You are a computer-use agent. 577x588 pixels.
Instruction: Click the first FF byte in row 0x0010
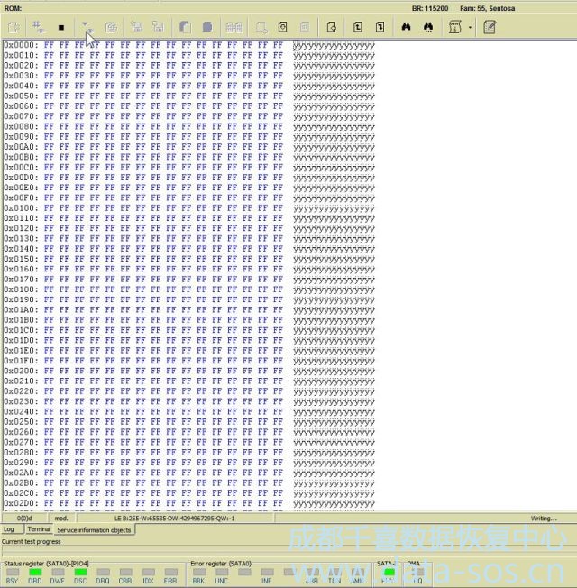click(49, 56)
